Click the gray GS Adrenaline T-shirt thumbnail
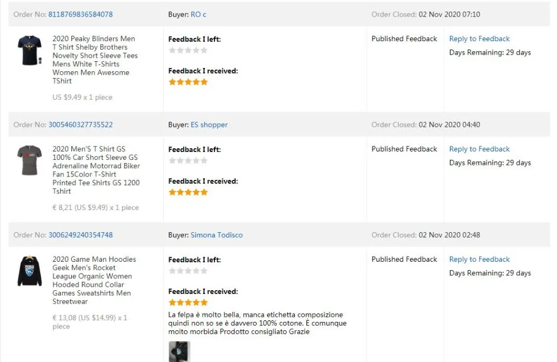This screenshot has width=557, height=362. (x=29, y=160)
